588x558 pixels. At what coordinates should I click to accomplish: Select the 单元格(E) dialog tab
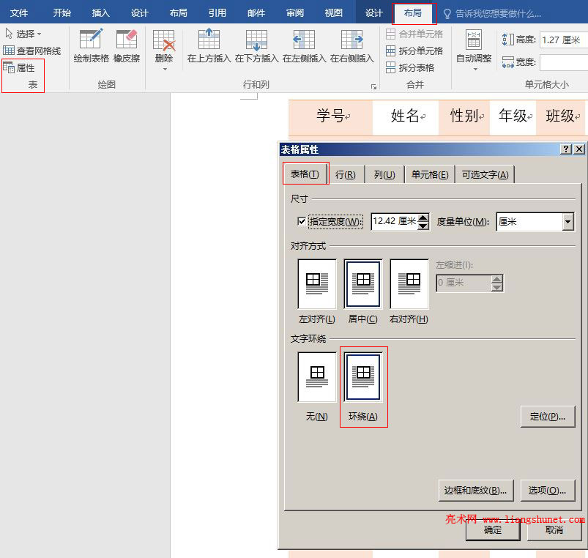coord(430,175)
